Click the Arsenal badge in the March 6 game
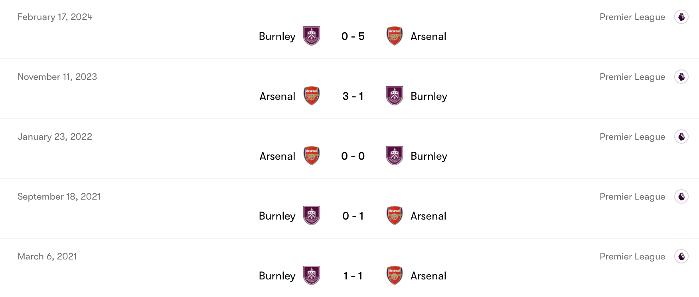This screenshot has height=297, width=699. 394,275
